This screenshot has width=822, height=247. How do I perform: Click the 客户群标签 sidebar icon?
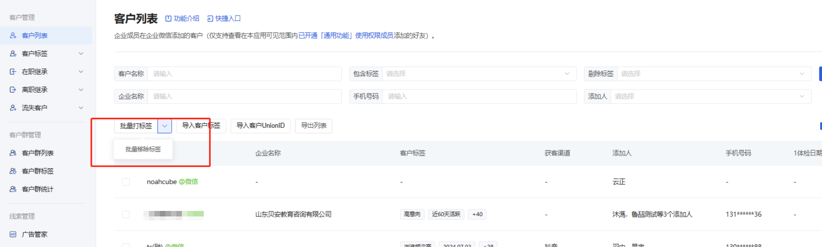pos(13,171)
